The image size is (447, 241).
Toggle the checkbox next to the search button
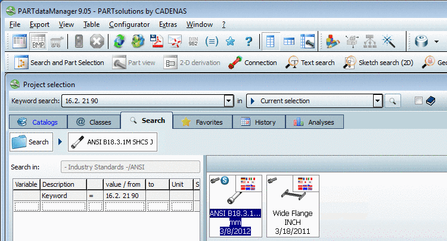(418, 101)
